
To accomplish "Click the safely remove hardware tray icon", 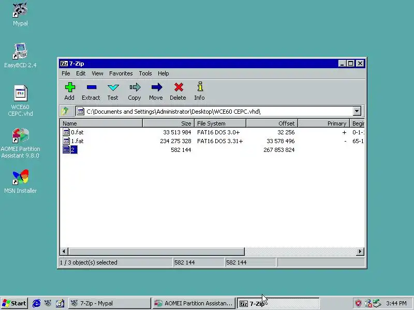I will (x=377, y=303).
